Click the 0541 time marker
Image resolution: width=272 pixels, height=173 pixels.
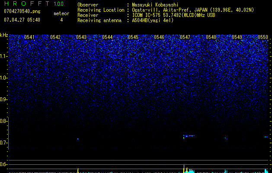point(29,37)
